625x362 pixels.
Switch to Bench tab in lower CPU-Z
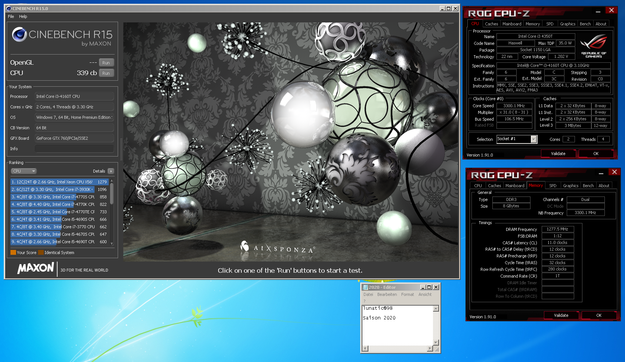[588, 186]
